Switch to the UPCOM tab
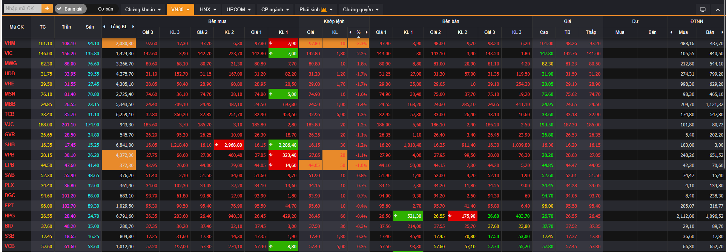Image resolution: width=726 pixels, height=252 pixels. 238,9
